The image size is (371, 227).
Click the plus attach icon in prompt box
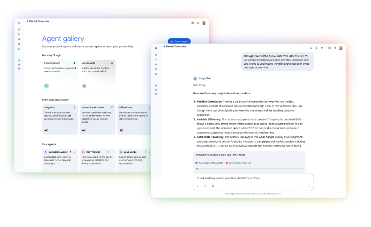(x=198, y=186)
